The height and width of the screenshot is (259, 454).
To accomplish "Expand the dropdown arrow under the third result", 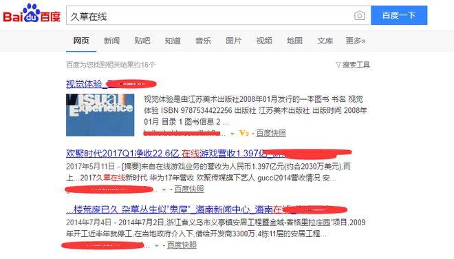I will tap(157, 246).
